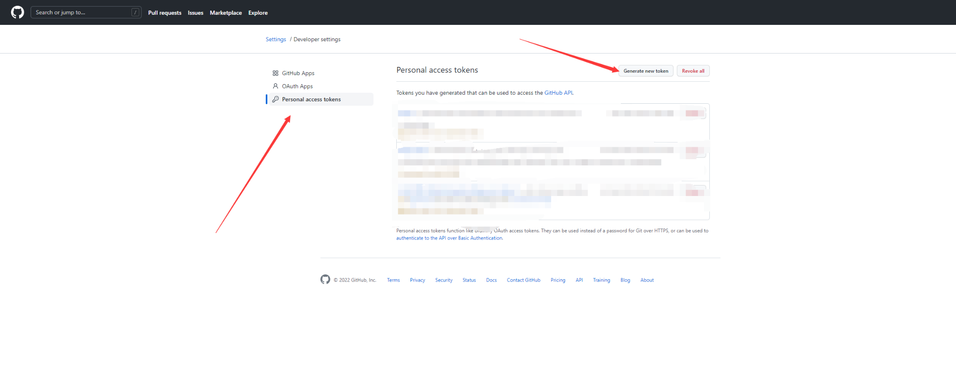Viewport: 956px width, 392px height.
Task: Click the 'Developer settings' breadcrumb text
Action: pos(317,39)
